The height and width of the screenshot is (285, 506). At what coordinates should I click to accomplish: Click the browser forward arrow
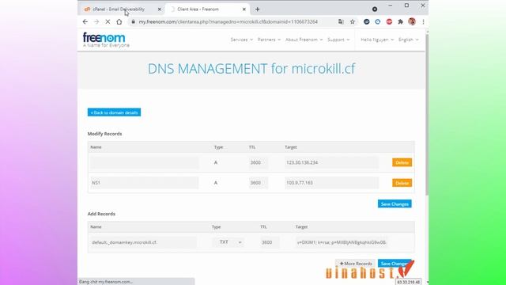[96, 21]
